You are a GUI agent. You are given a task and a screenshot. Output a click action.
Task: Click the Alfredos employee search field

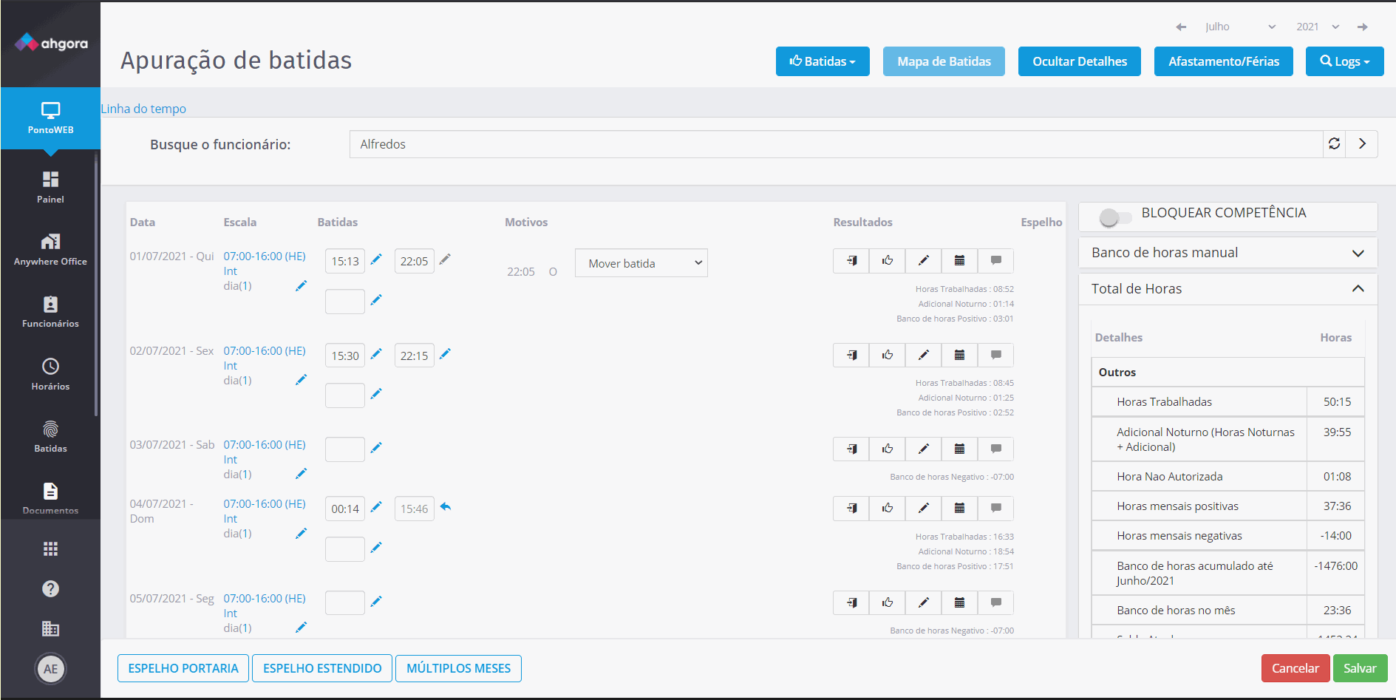(x=836, y=144)
